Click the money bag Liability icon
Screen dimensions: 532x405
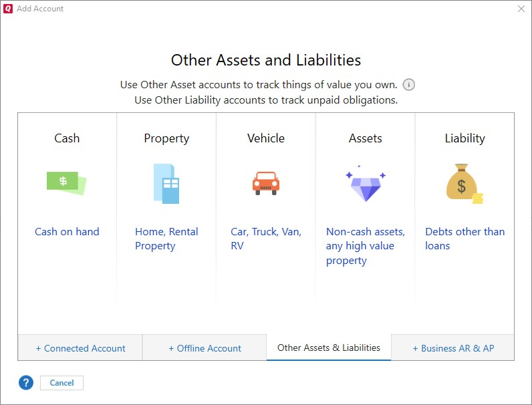464,184
